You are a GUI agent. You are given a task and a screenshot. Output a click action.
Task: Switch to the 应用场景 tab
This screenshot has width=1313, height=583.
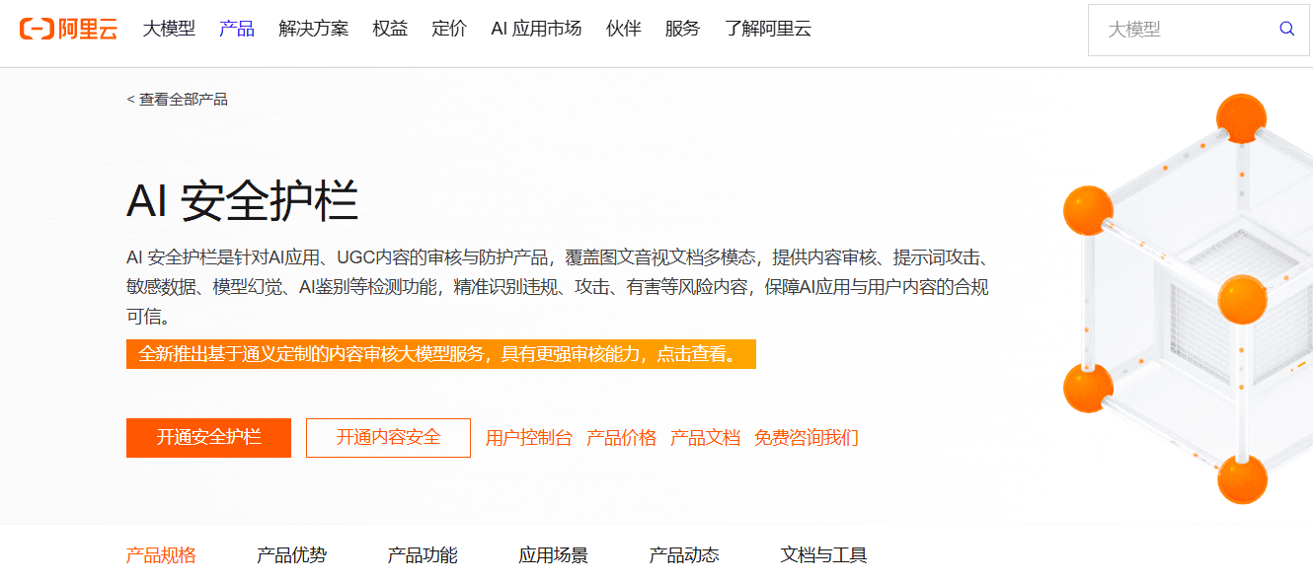tap(553, 555)
